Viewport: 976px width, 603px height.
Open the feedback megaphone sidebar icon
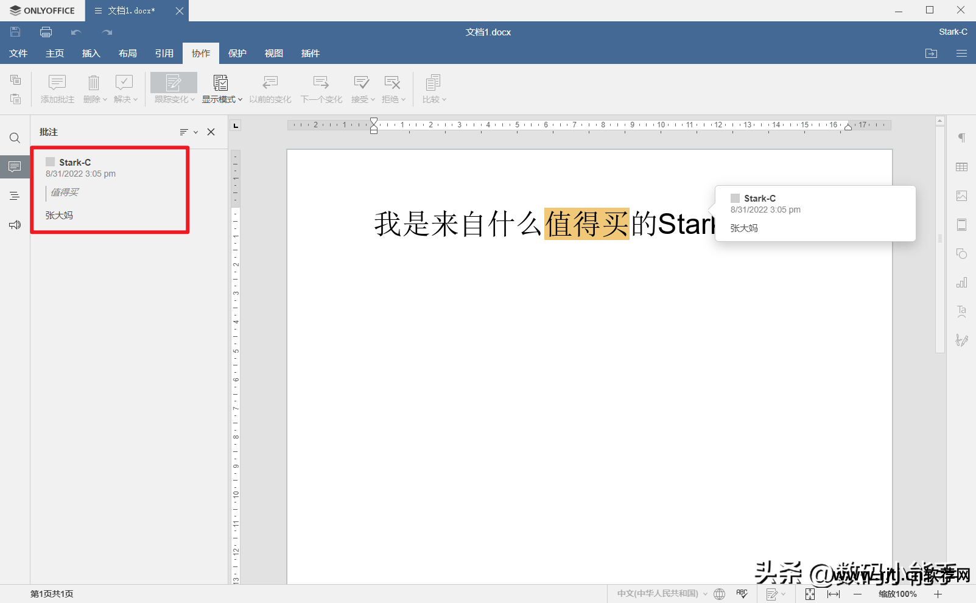[x=15, y=225]
